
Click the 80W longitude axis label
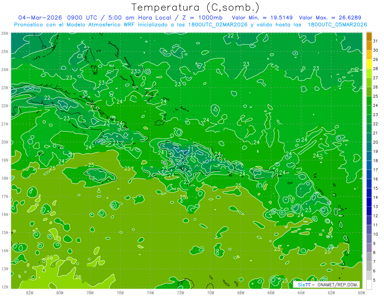pos(60,293)
